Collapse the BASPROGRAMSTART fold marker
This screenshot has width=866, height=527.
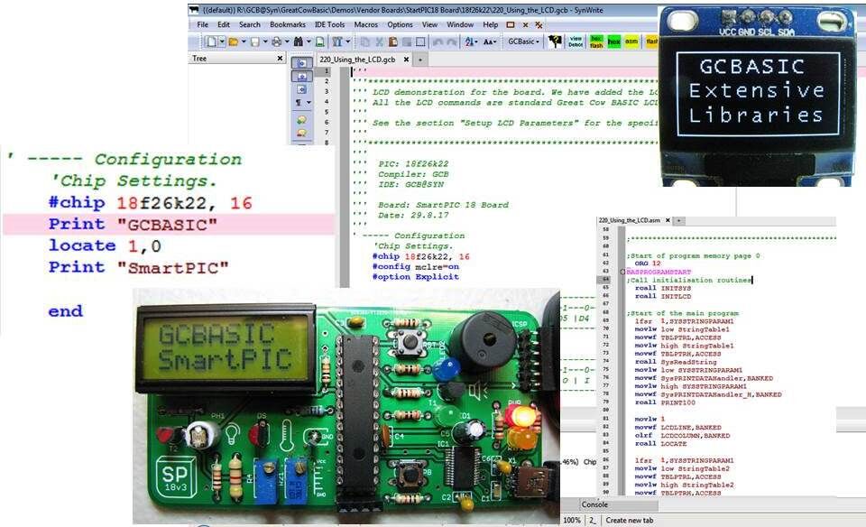[622, 271]
